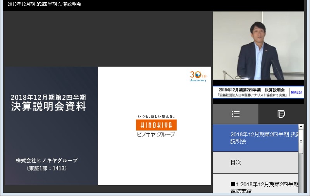
Task: Click the 30th Anniversary emblem on slide
Action: pos(198,76)
